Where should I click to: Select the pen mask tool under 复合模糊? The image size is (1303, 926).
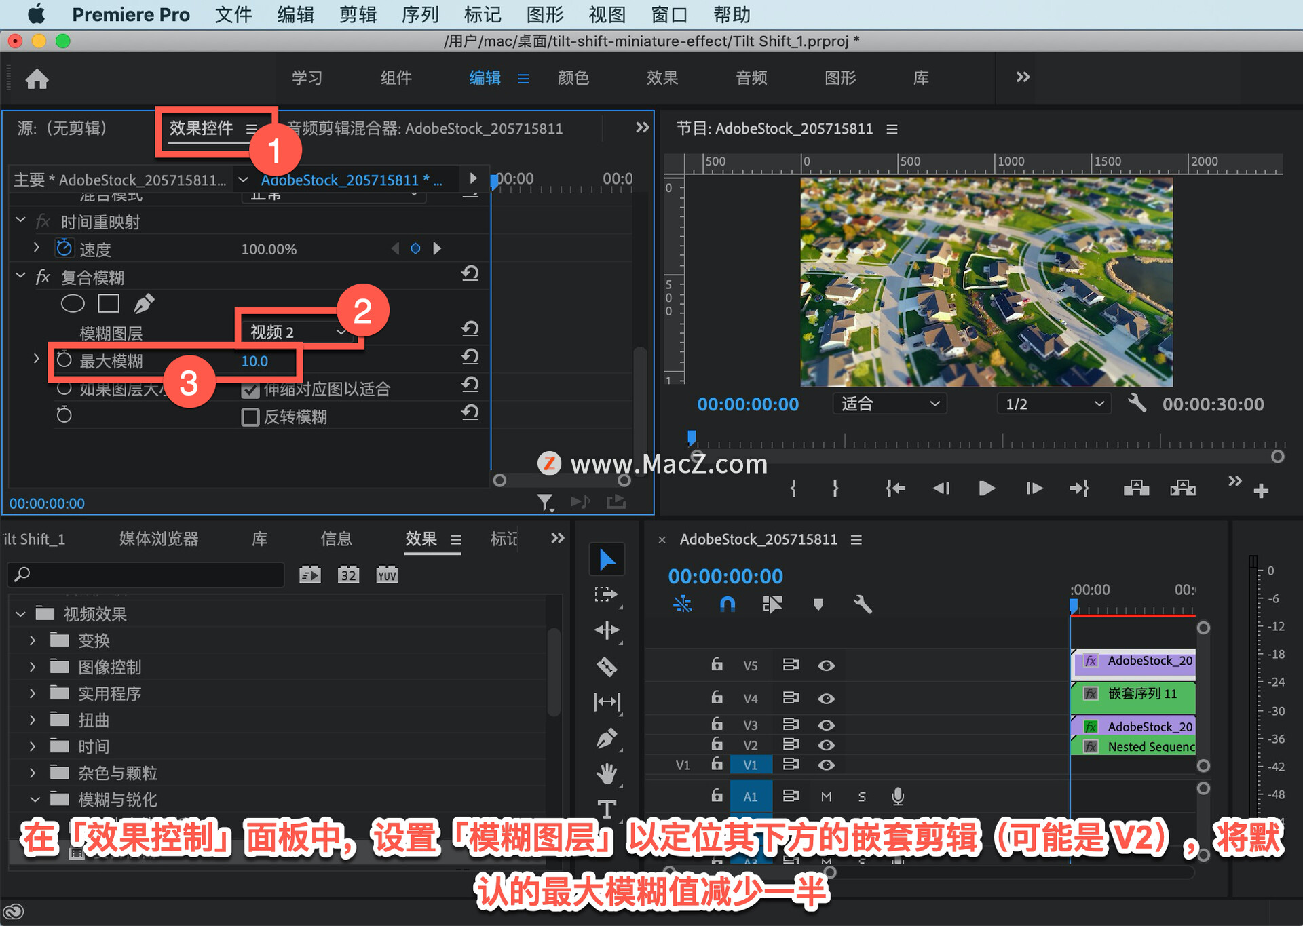point(143,303)
